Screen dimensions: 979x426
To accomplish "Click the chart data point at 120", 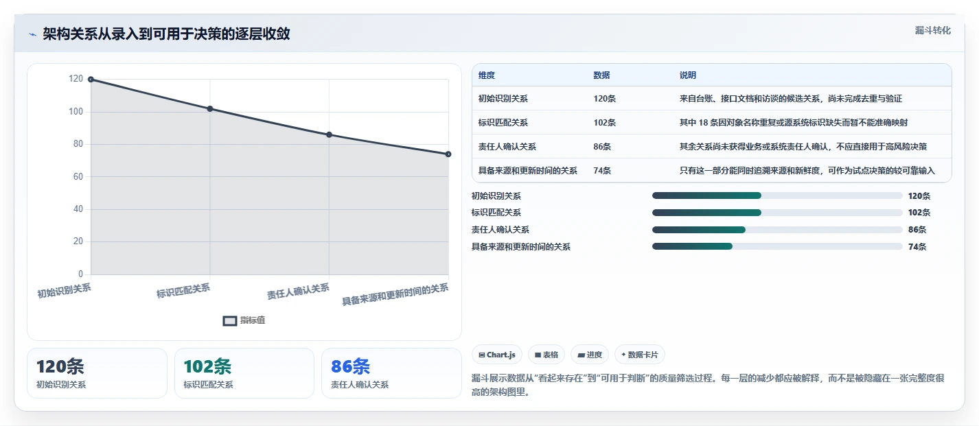I will pos(91,80).
